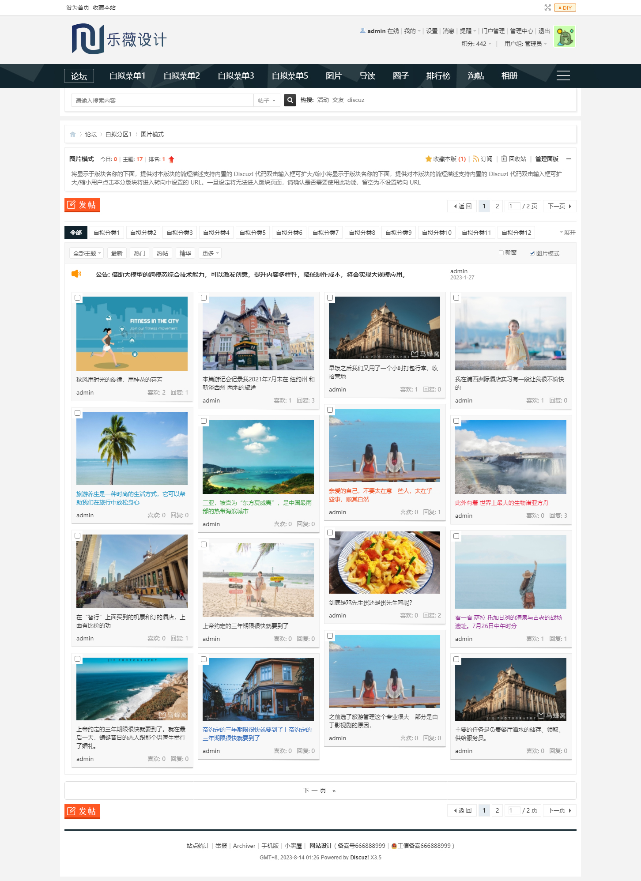
Task: Open the hamburger menu in navigation bar
Action: [x=563, y=76]
